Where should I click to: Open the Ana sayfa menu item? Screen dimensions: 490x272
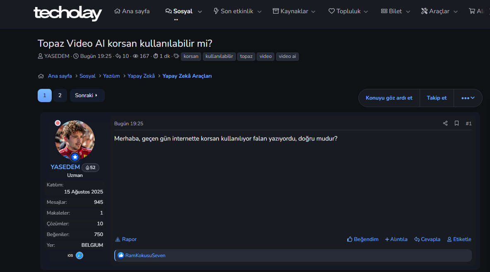coord(132,11)
